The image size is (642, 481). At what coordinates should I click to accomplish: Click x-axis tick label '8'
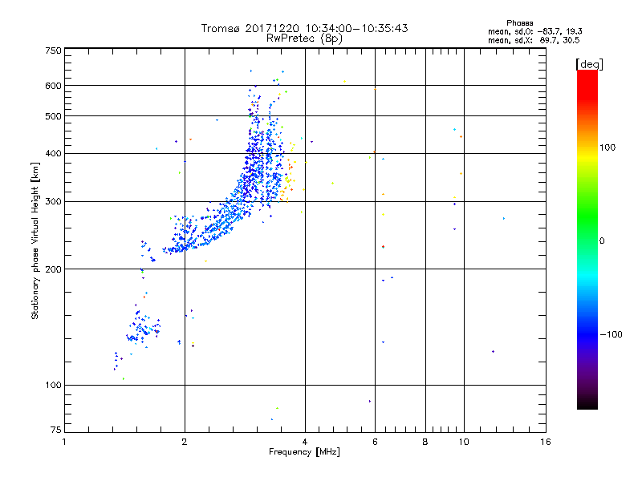425,442
